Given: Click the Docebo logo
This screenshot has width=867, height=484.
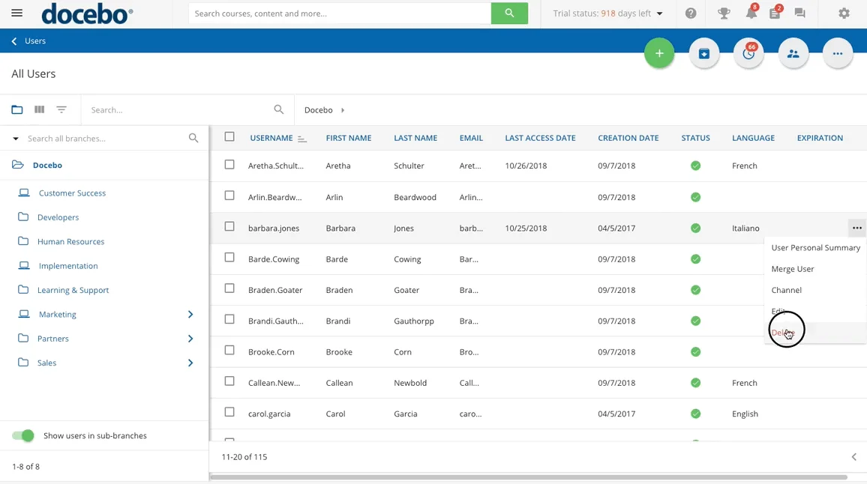Looking at the screenshot, I should point(87,13).
